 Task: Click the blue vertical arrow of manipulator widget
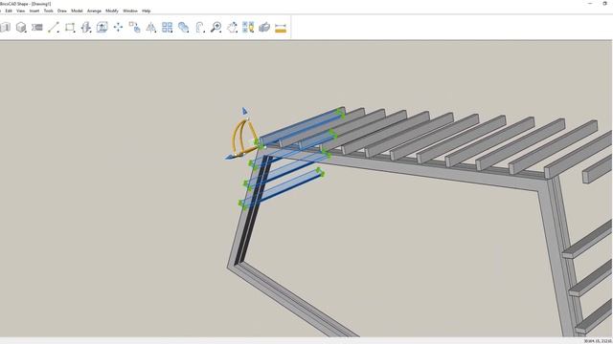point(245,112)
